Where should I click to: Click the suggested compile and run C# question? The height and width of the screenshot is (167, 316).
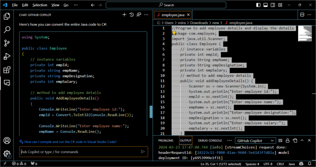click(x=70, y=142)
